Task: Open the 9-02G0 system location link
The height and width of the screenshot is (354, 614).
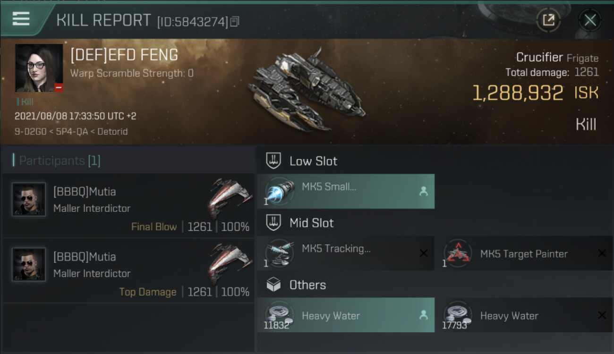Action: click(27, 132)
